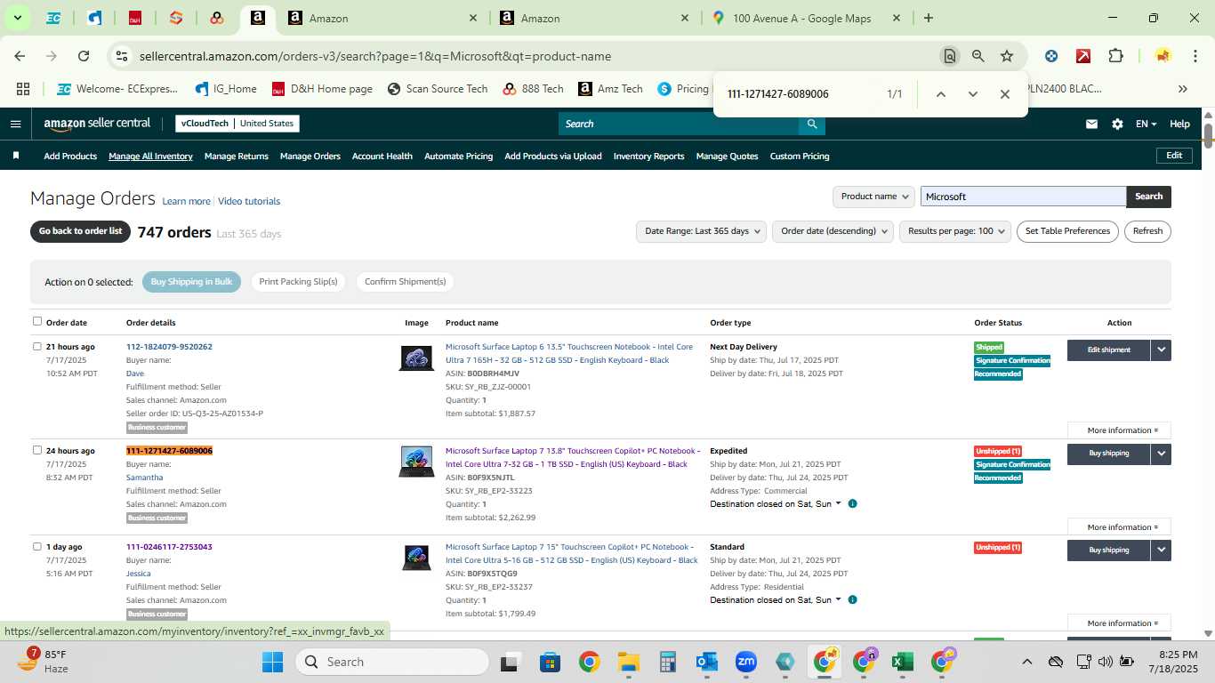Open Inventory Reports menu item
The height and width of the screenshot is (683, 1215).
648,157
